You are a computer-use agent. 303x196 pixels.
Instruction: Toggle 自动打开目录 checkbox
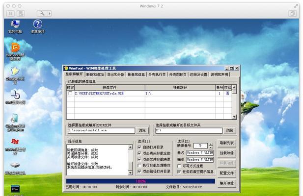(x=139, y=147)
